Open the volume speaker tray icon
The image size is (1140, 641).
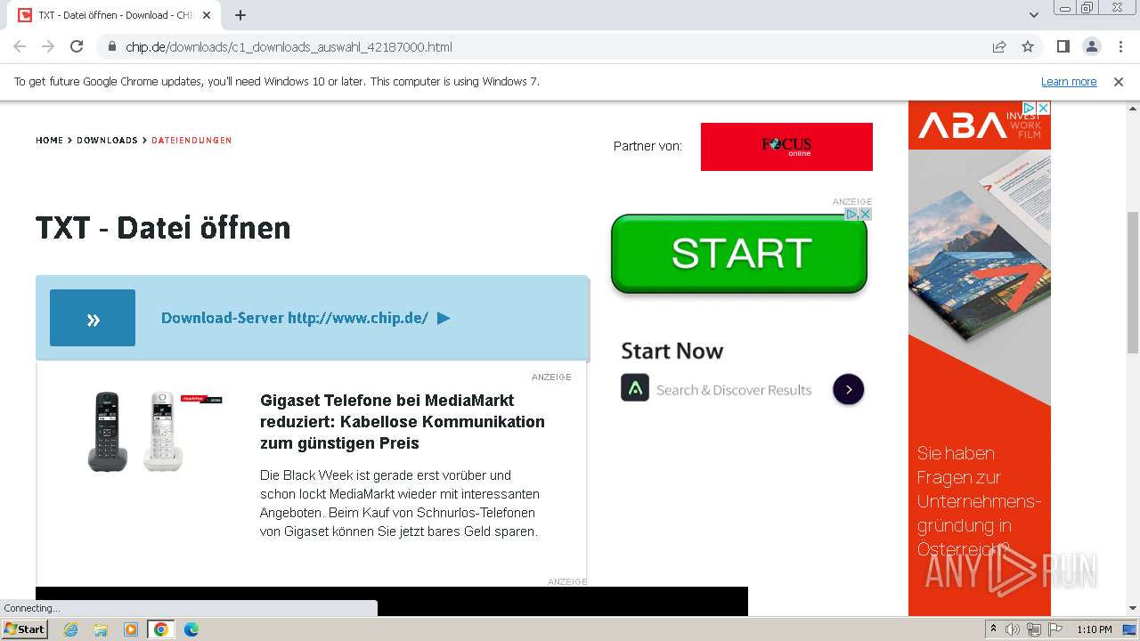pos(1013,629)
